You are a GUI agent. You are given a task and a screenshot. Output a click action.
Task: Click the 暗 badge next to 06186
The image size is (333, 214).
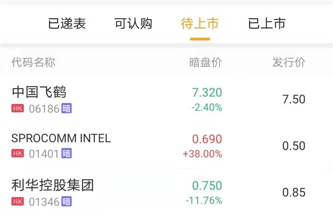point(66,108)
